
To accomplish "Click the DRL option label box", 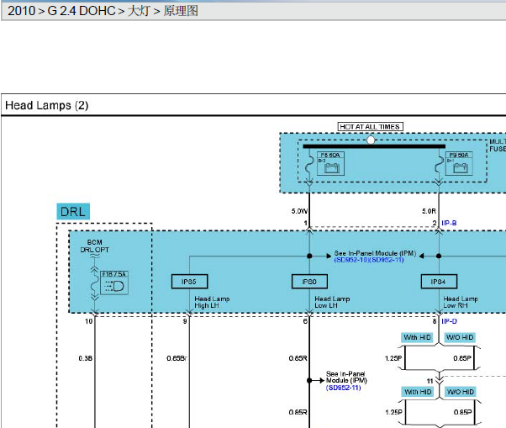I will pyautogui.click(x=73, y=212).
